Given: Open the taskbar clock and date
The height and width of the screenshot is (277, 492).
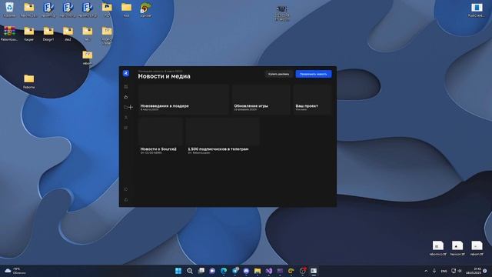Looking at the screenshot, I should pos(474,271).
